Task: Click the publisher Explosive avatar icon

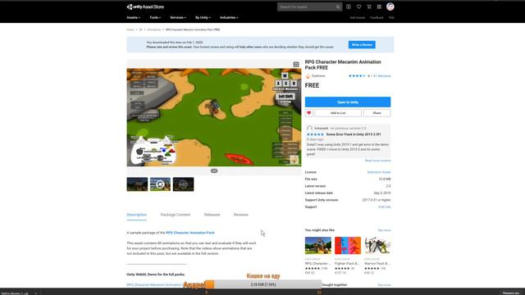Action: (308, 76)
